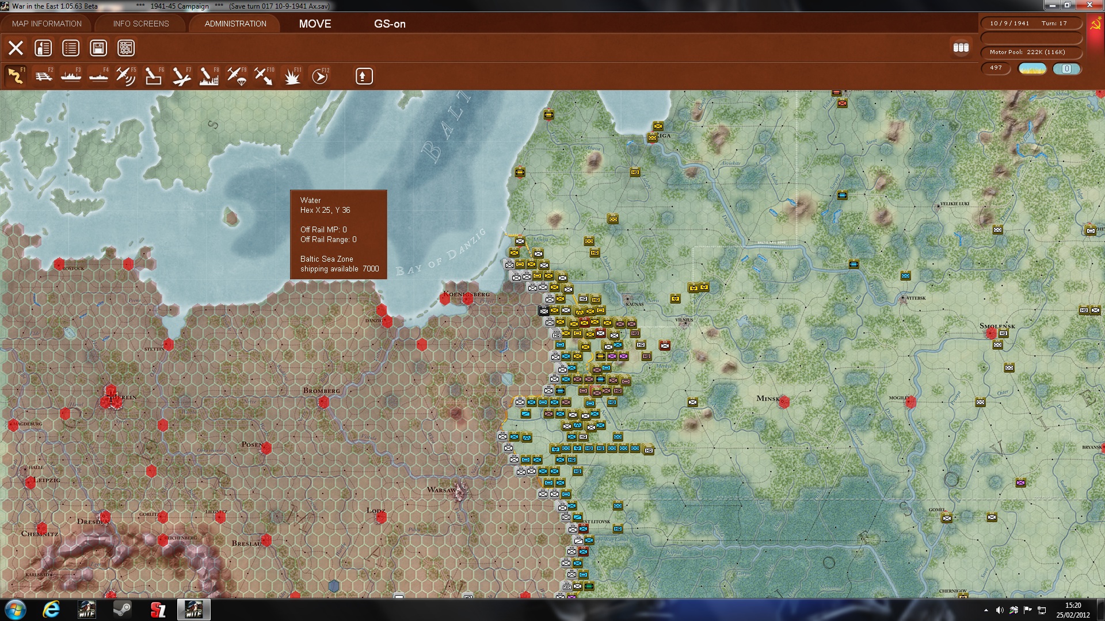Open the commander report icon
Viewport: 1105px width, 621px height.
43,48
